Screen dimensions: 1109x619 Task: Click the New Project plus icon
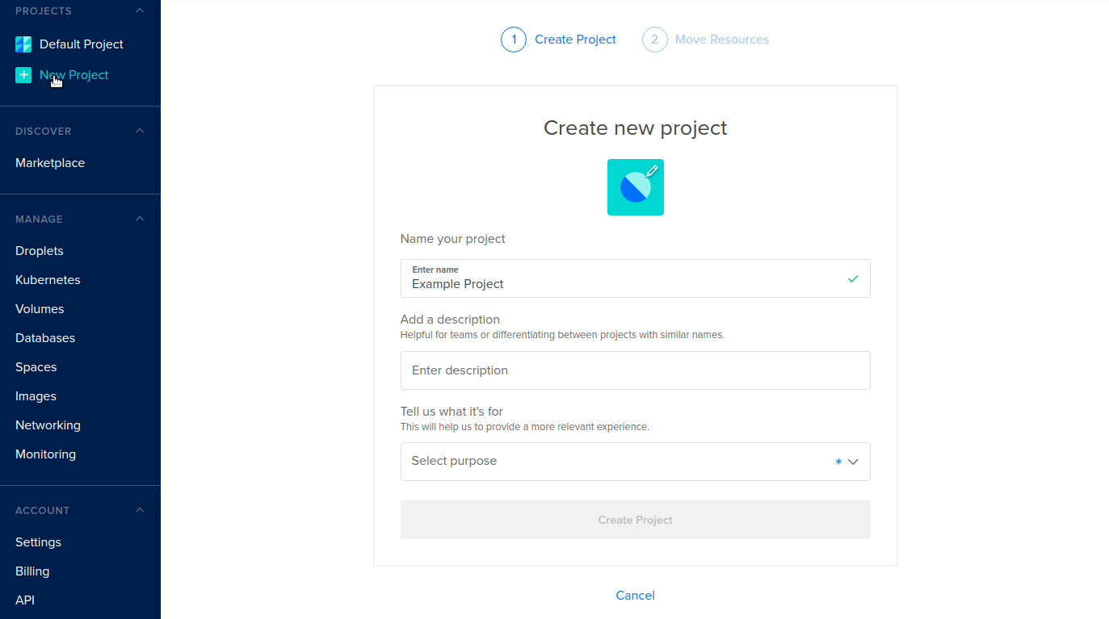pos(23,74)
